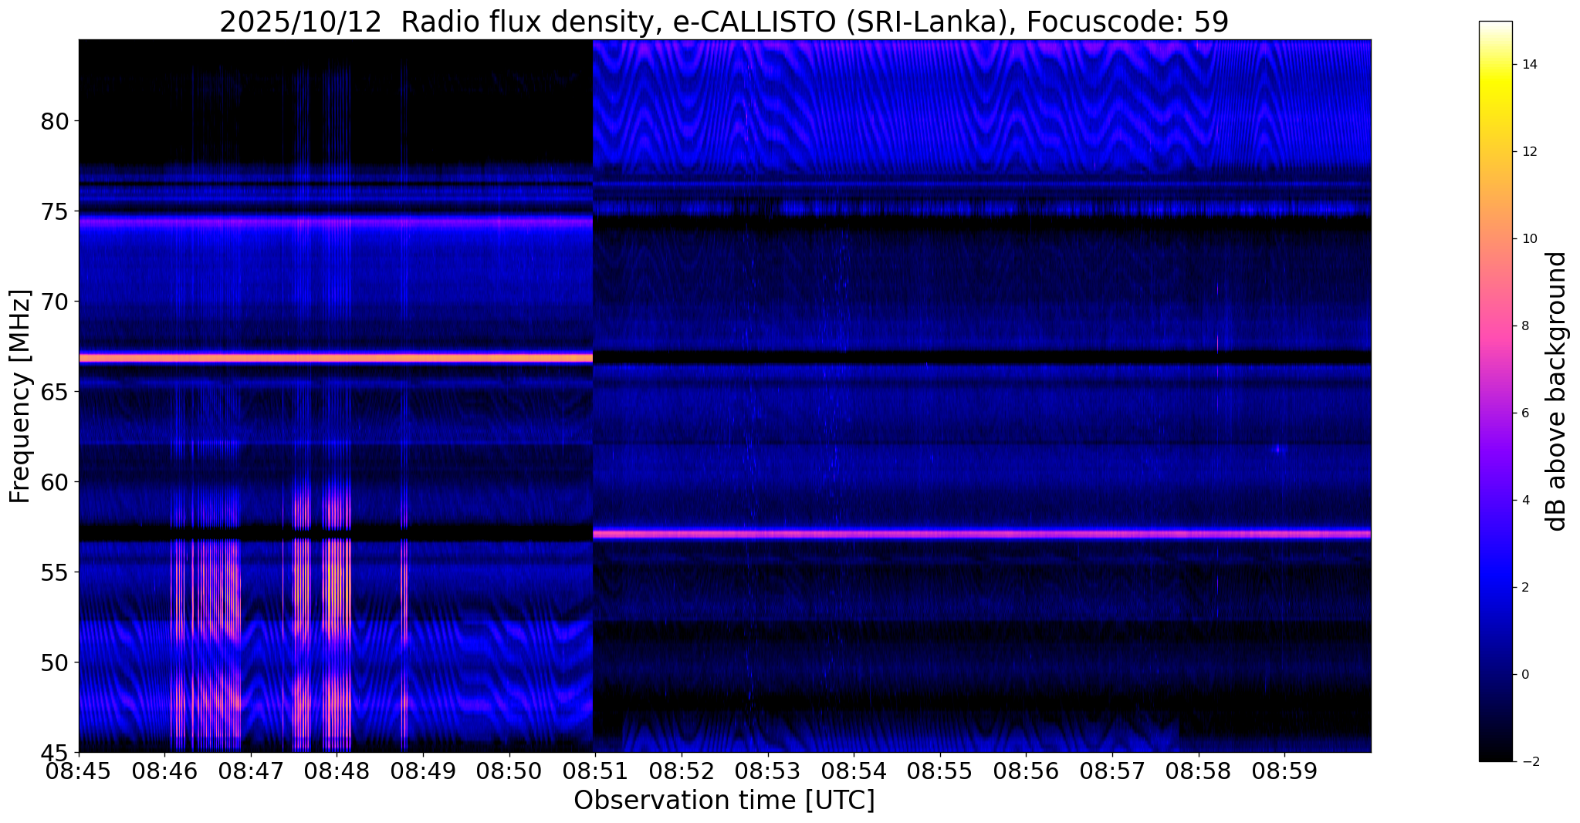Click the colorbar tick label 12

point(1528,152)
